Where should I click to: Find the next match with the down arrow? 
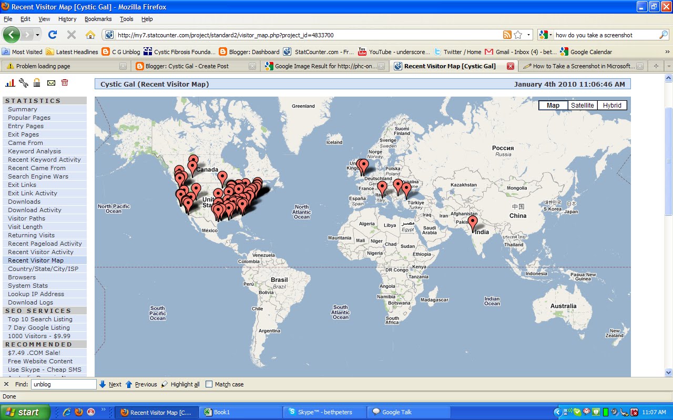[x=103, y=384]
